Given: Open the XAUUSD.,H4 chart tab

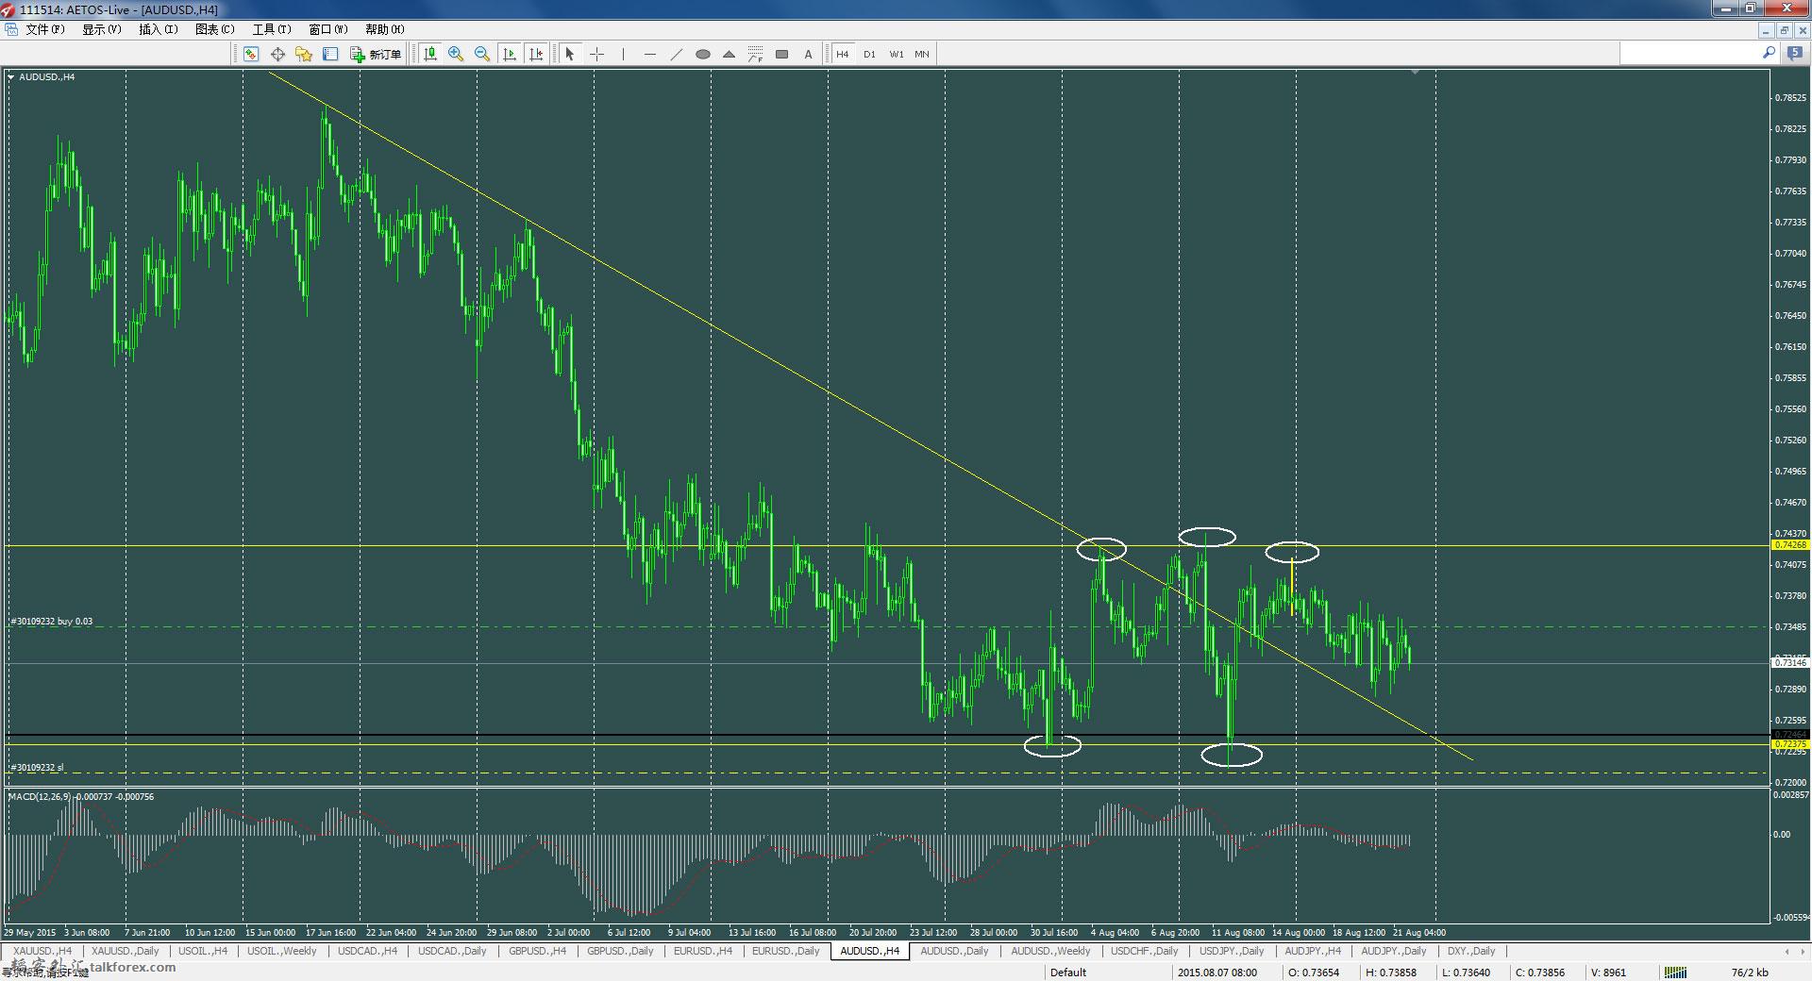Looking at the screenshot, I should point(42,951).
